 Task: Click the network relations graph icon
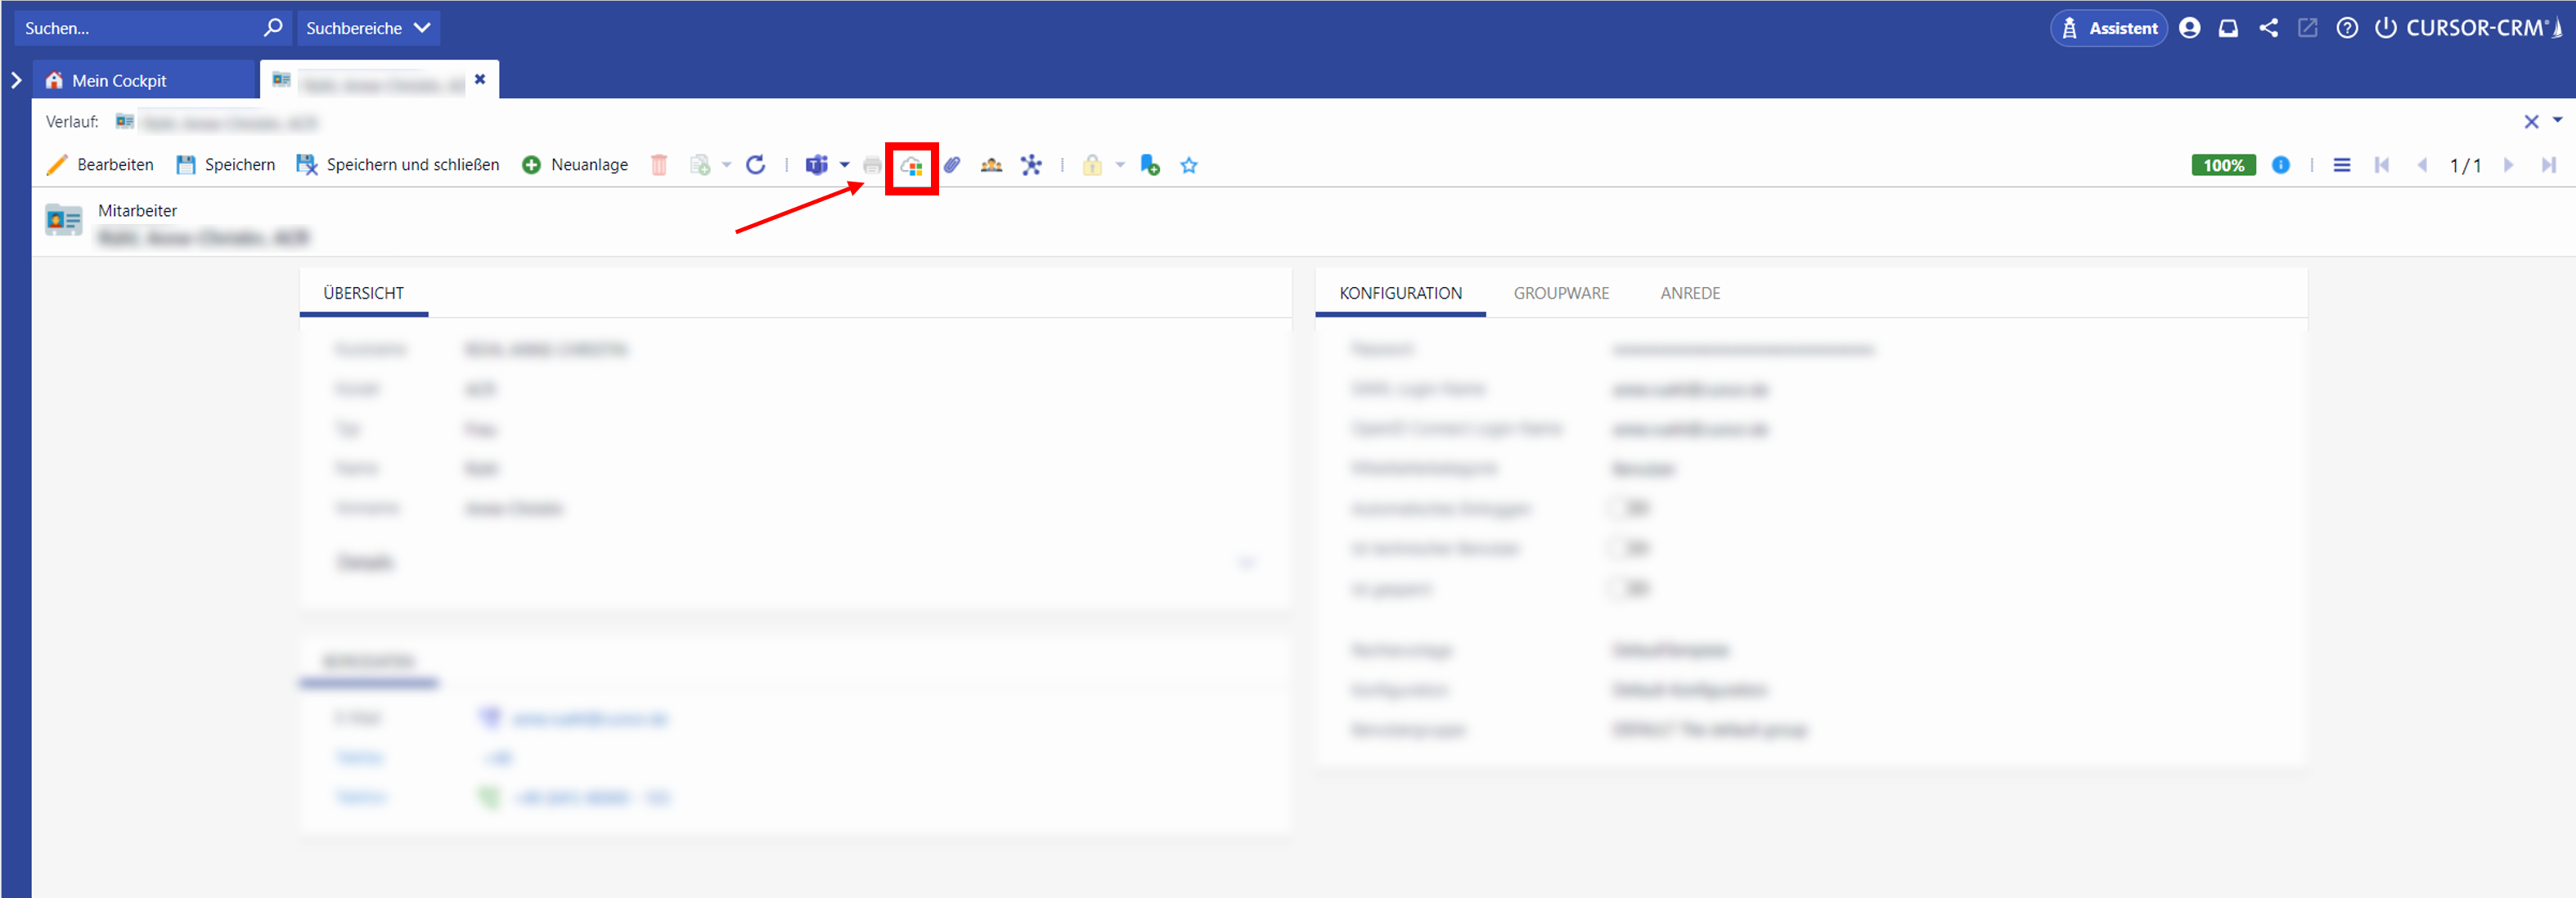point(1031,165)
